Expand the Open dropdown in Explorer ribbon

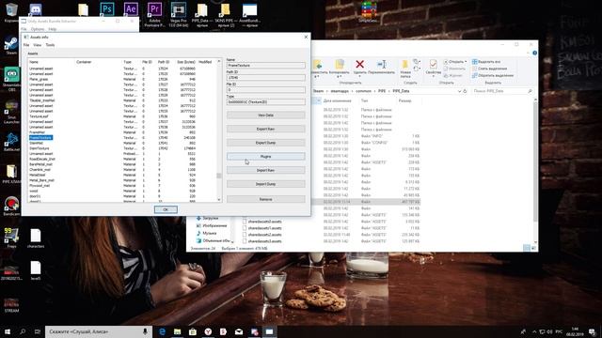466,62
